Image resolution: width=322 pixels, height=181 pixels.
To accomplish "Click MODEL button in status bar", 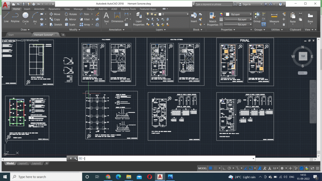I will [202, 168].
